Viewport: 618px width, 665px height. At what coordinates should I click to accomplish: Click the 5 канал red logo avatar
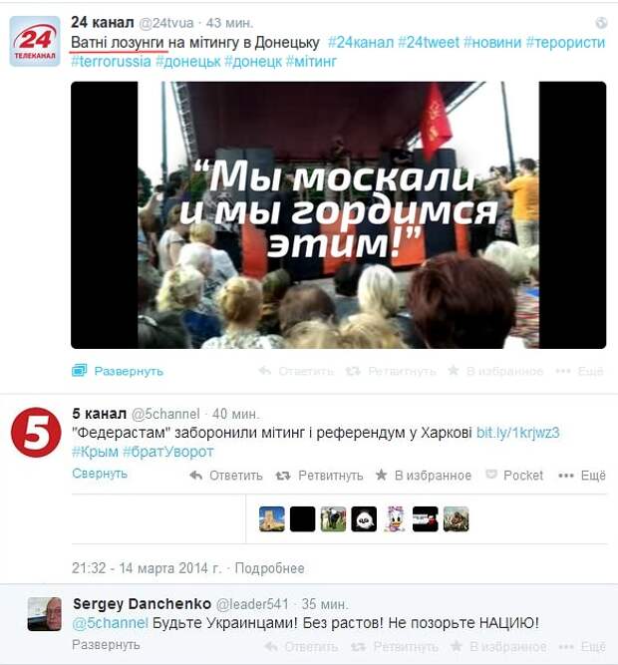36,433
